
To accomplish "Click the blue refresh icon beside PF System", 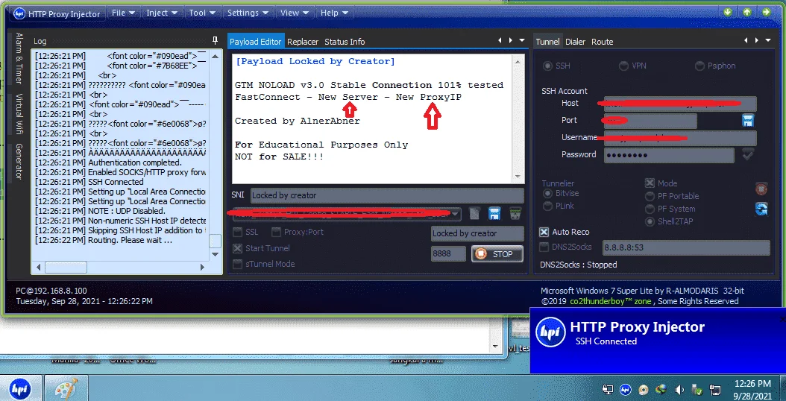I will pos(761,209).
